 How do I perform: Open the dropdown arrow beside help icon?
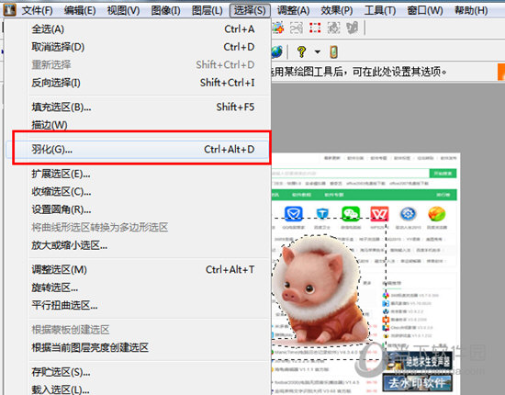pyautogui.click(x=318, y=51)
